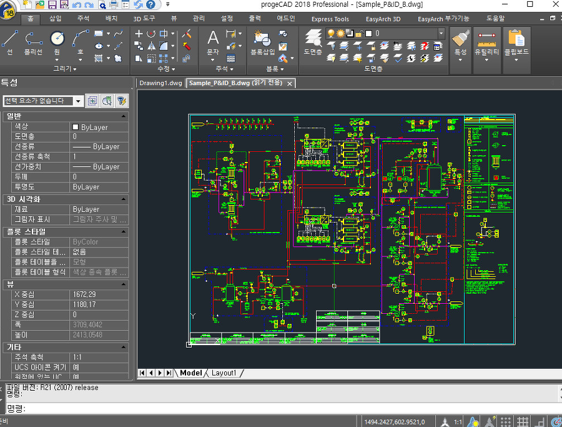Open the Layer manager (도면층) icon

point(313,43)
